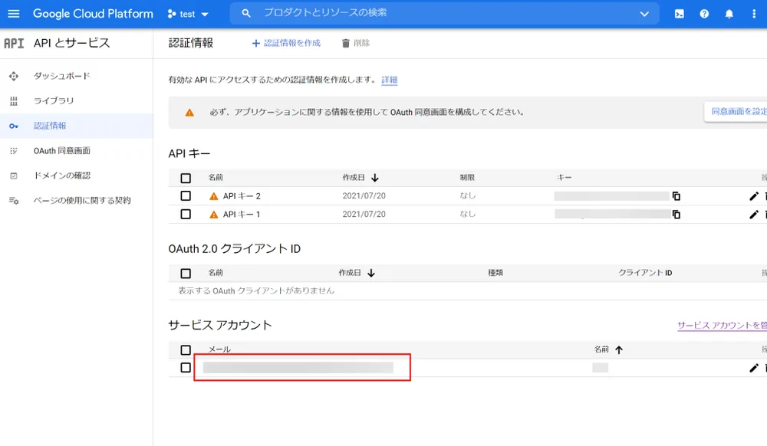Copy the API キー 2 key value

coord(676,196)
